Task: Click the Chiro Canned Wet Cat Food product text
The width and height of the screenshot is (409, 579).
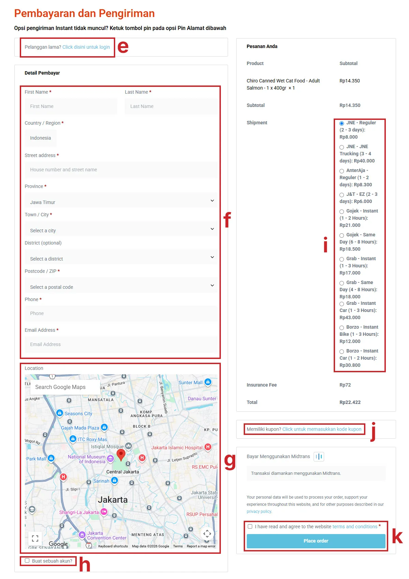Action: pos(283,84)
